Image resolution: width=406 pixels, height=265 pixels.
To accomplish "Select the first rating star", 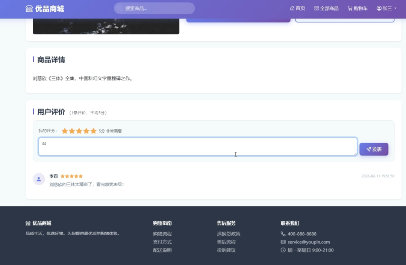I will point(65,131).
